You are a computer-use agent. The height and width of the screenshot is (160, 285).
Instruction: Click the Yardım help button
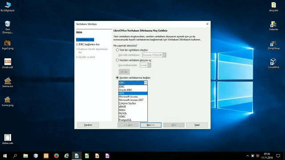[x=88, y=125]
